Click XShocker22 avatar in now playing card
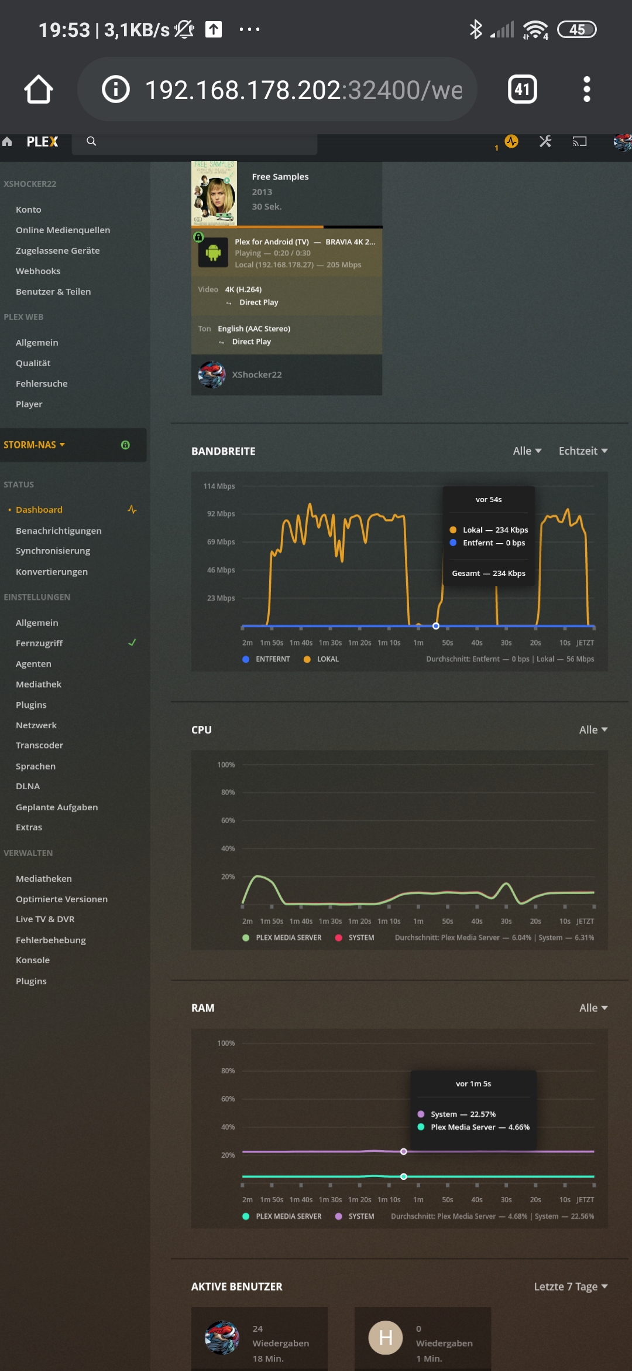 point(212,374)
